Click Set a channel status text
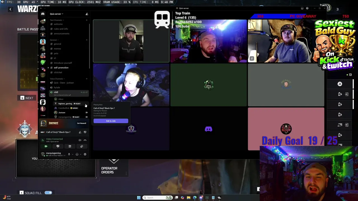Screen dimensions: 358x201 pyautogui.click(x=62, y=95)
